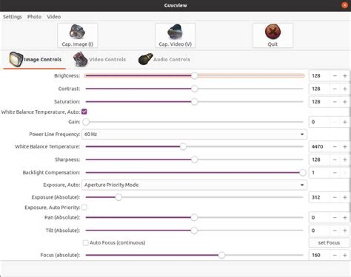
Task: Decrease Tilt (Absolute) with minus button
Action: 334,230
